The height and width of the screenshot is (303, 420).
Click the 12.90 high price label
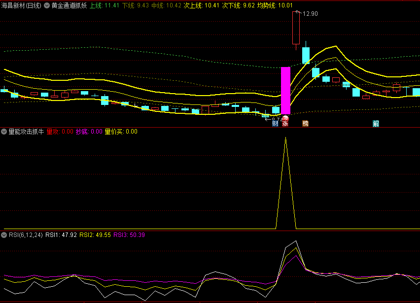pyautogui.click(x=310, y=14)
